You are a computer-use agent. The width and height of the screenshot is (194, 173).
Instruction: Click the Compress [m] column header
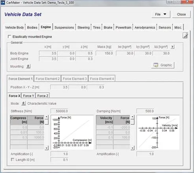tap(19, 120)
